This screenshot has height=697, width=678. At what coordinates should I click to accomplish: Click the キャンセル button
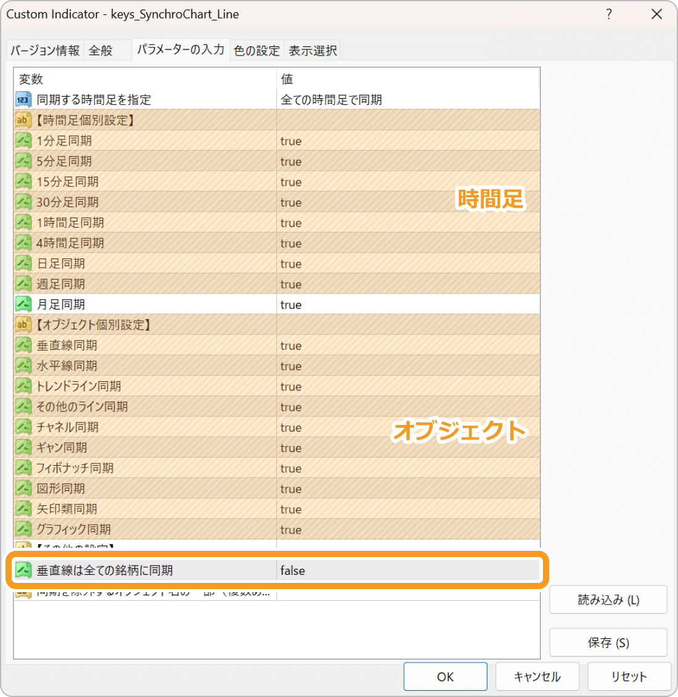(537, 677)
